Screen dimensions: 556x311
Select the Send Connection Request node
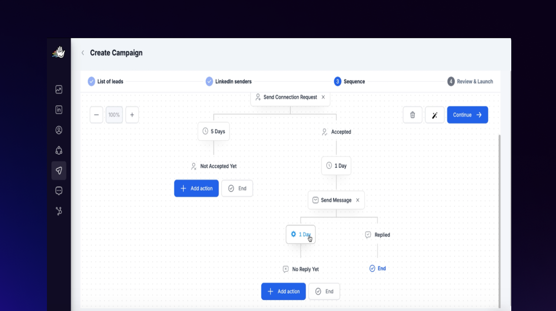(x=290, y=98)
